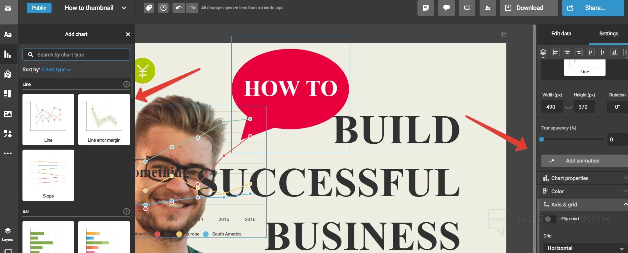Choose the Line error margin chart thumbnail
The image size is (628, 253).
pyautogui.click(x=104, y=120)
